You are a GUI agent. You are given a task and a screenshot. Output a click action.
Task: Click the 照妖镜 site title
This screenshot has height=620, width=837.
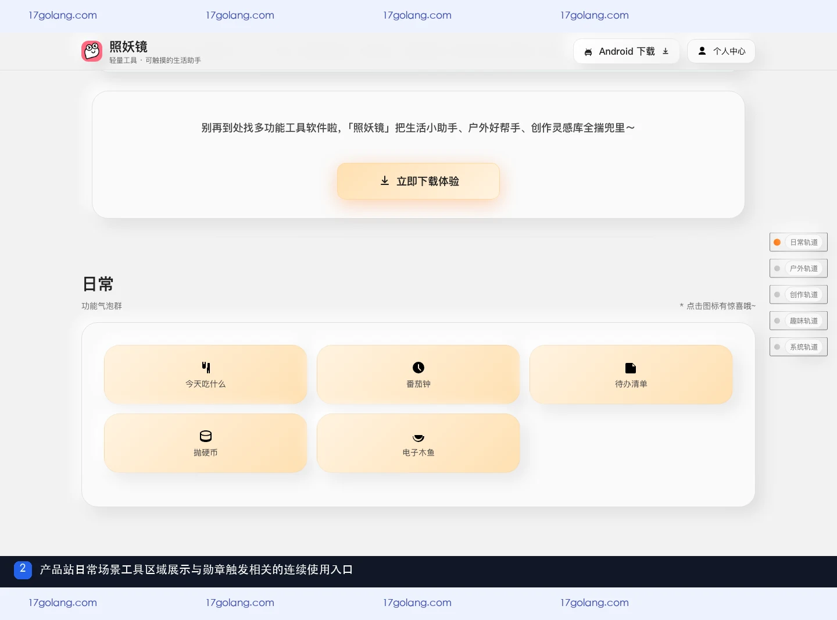128,47
